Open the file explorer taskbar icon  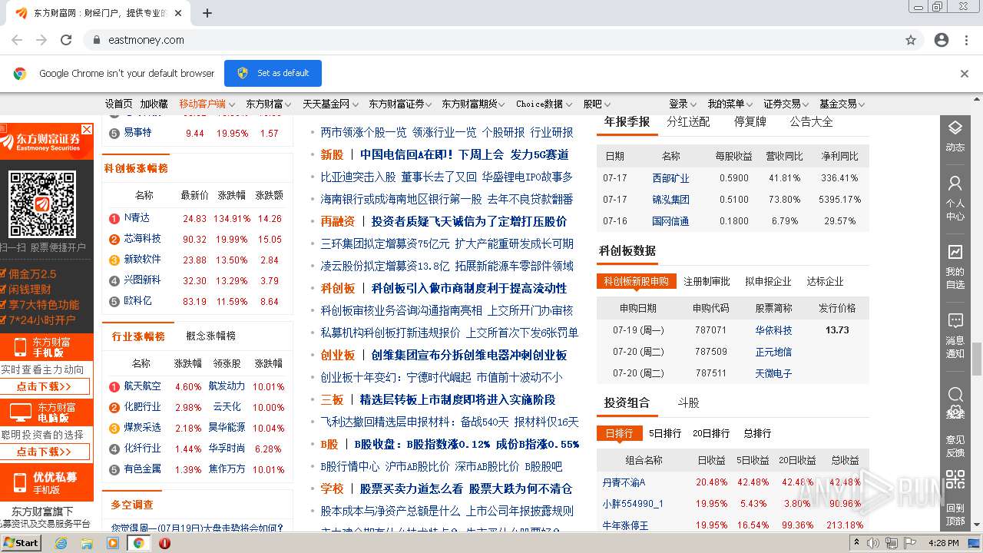point(87,543)
